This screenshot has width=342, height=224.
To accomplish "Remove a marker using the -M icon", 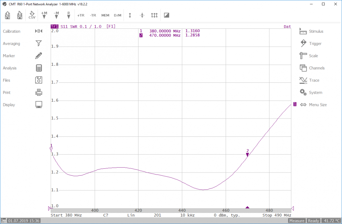I will click(56, 15).
